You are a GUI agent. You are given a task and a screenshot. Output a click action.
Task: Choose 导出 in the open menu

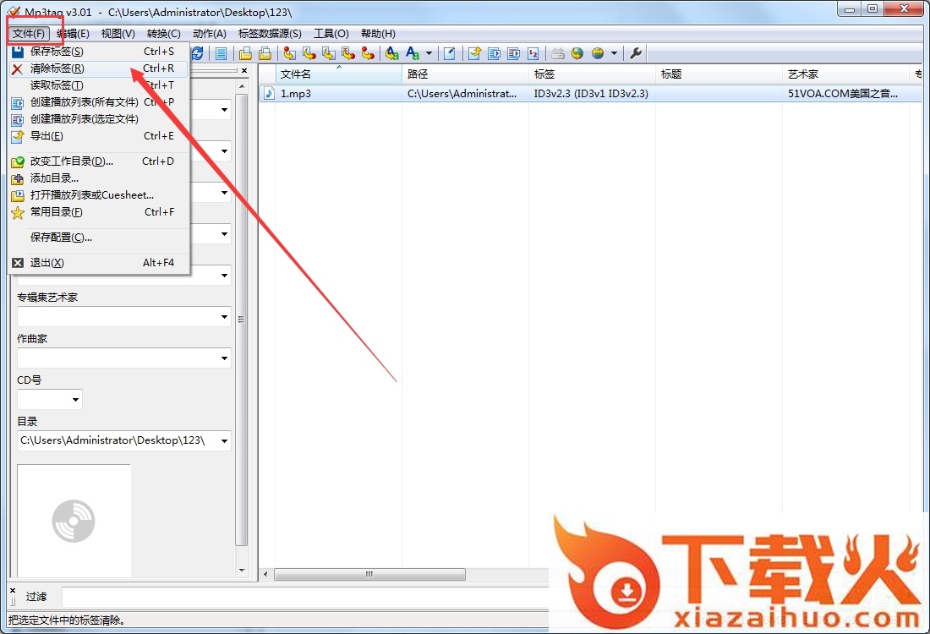46,136
